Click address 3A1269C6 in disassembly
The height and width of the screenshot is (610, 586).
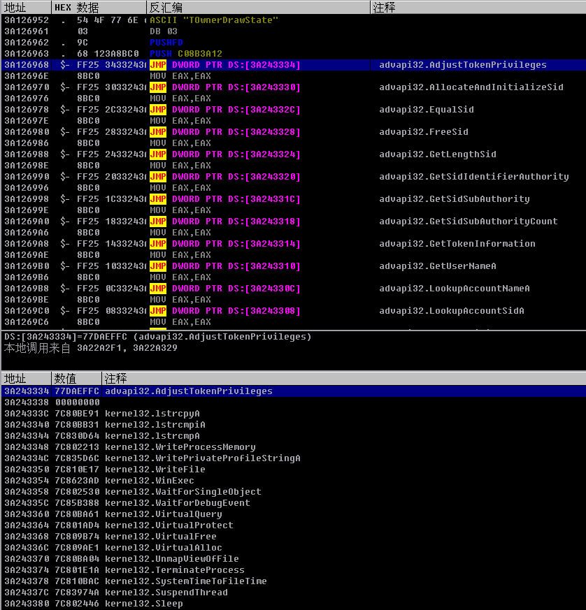[27, 322]
